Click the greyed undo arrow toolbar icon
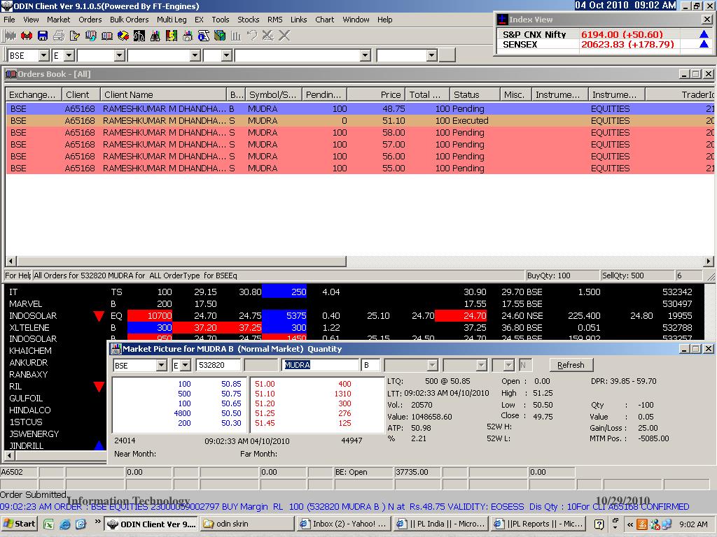Screen dimensions: 717x537 click(x=252, y=36)
